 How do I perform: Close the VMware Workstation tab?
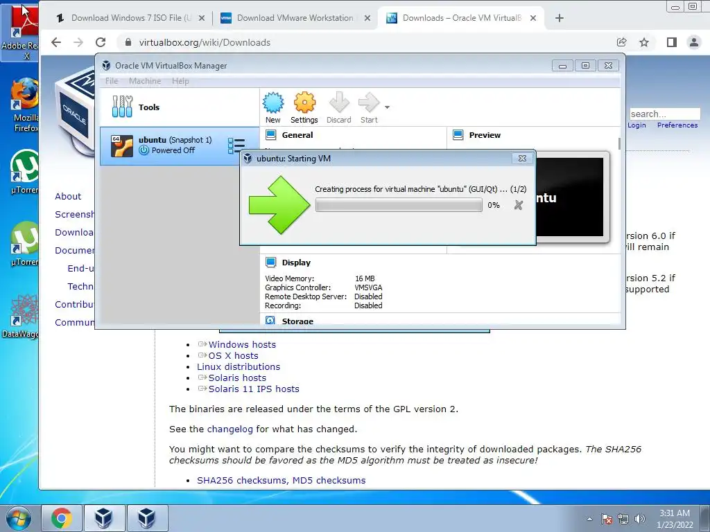[x=367, y=18]
